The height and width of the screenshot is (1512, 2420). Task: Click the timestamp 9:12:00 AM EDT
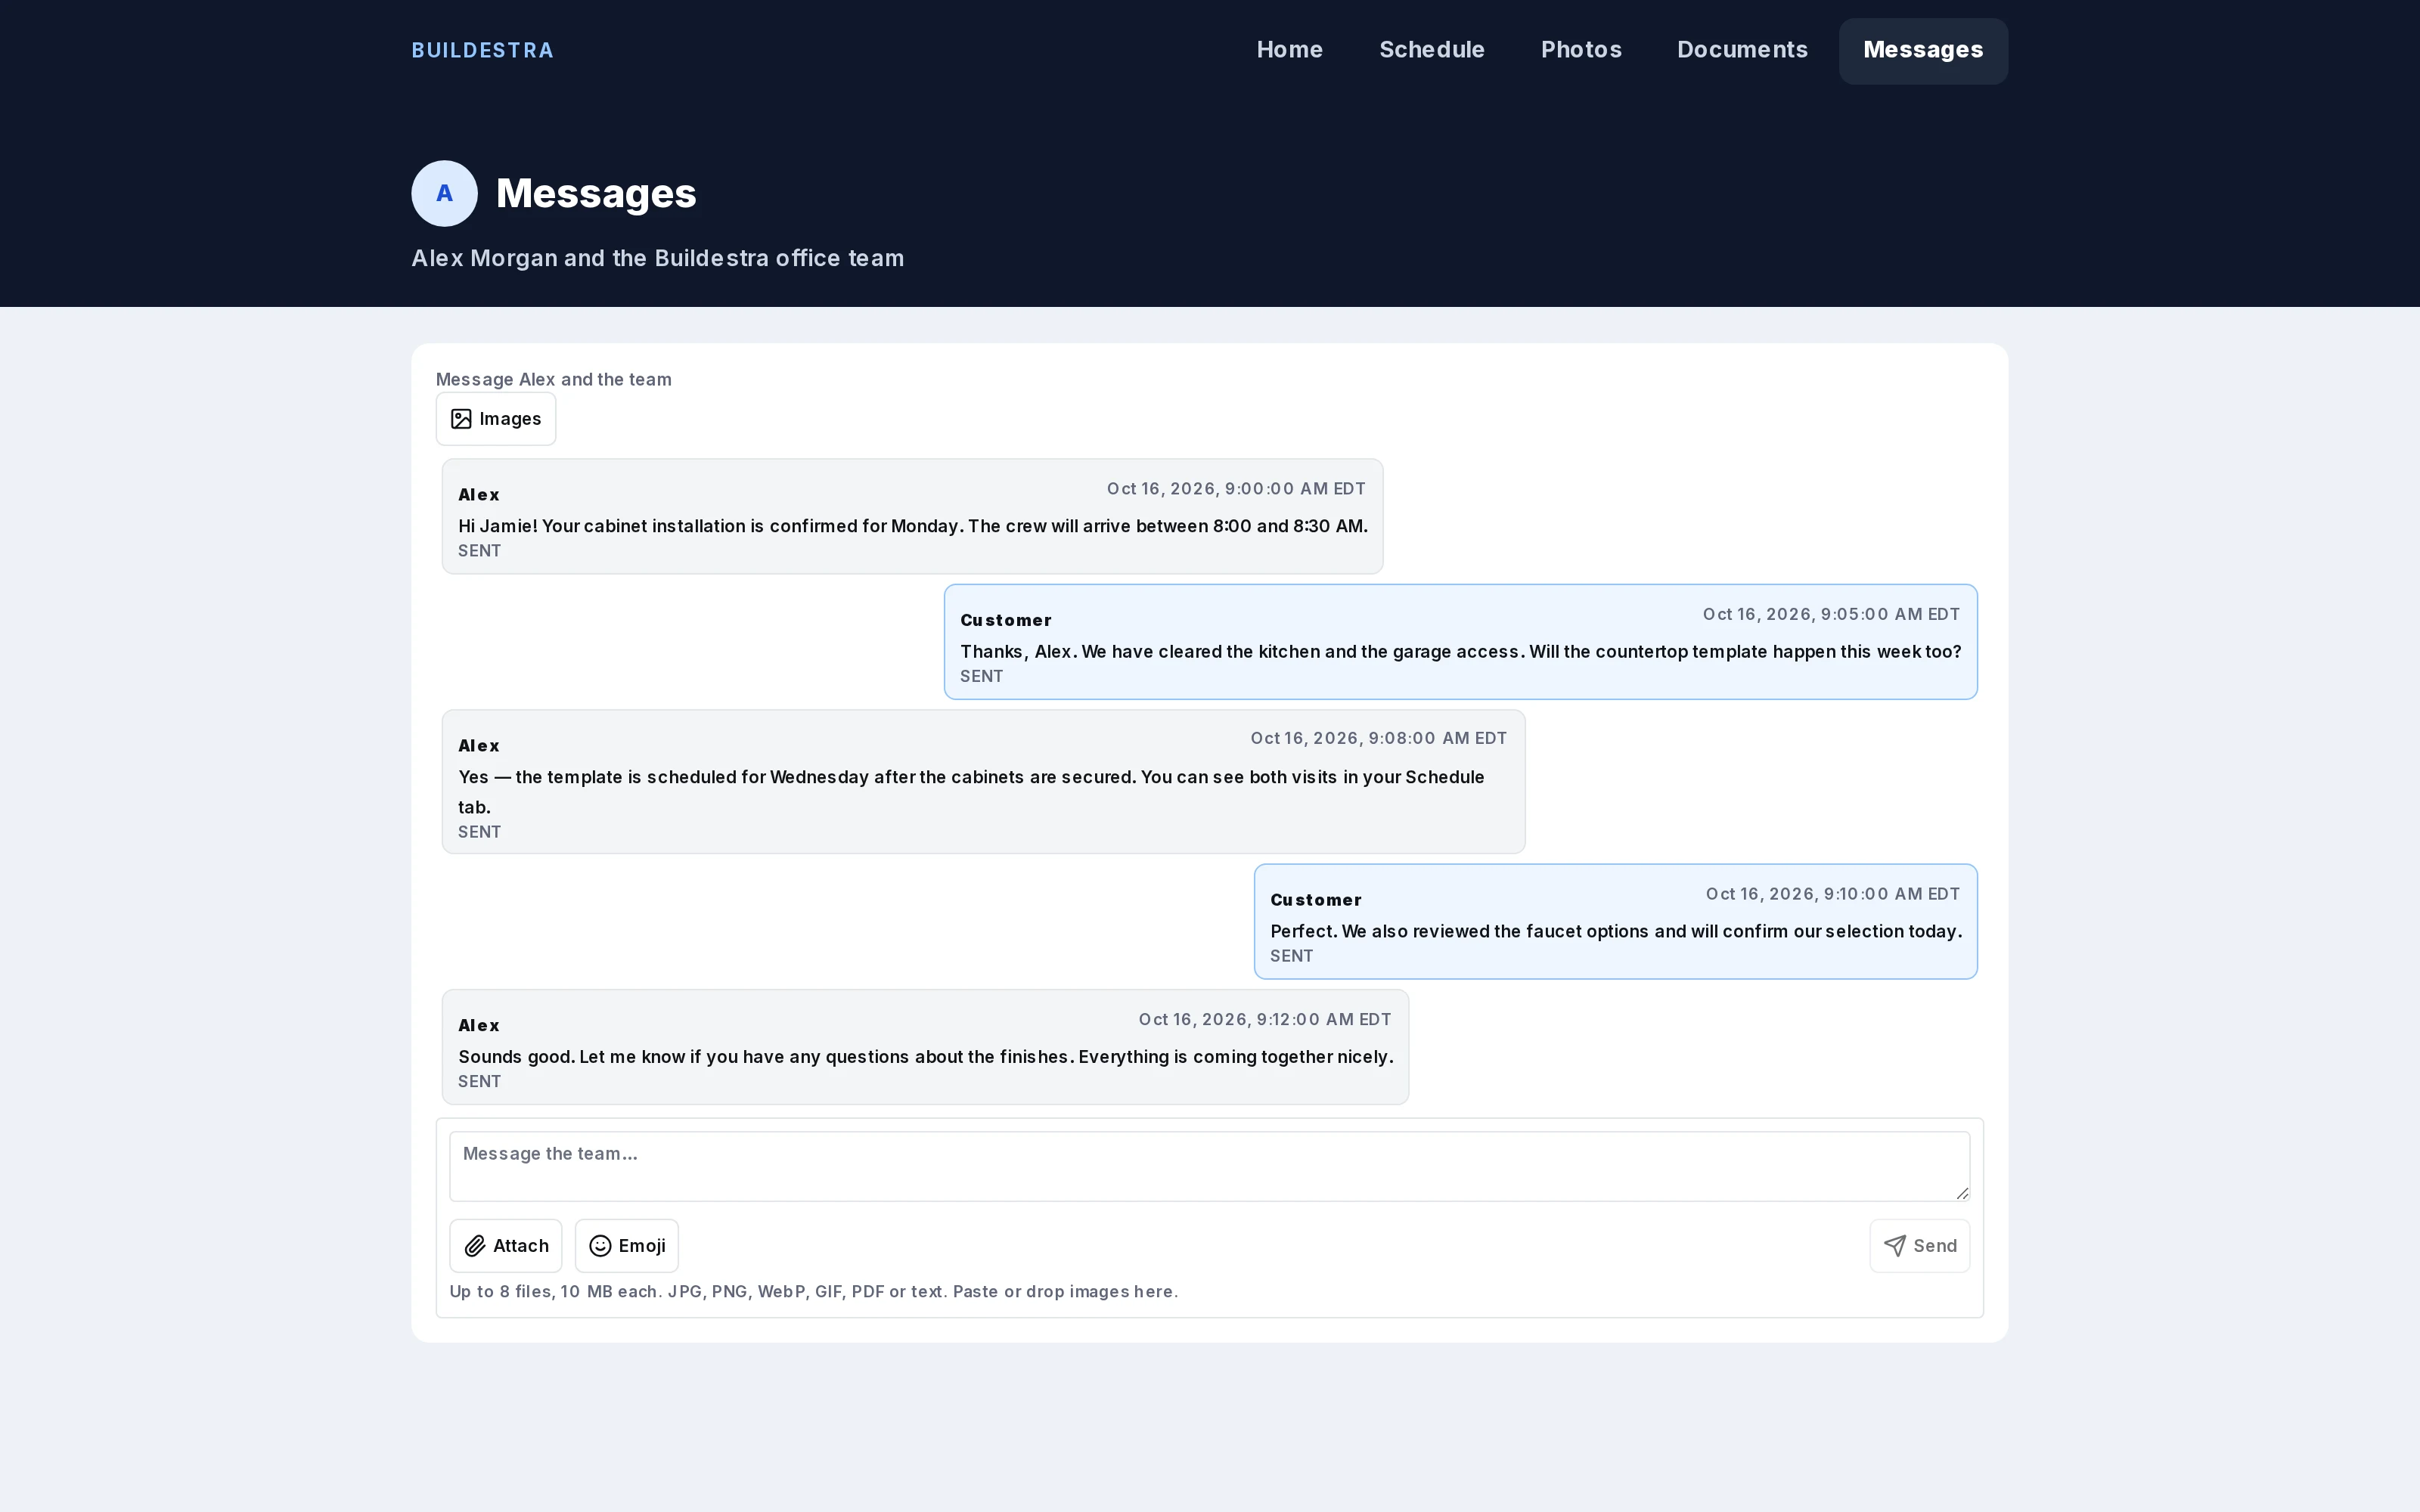(1265, 1019)
